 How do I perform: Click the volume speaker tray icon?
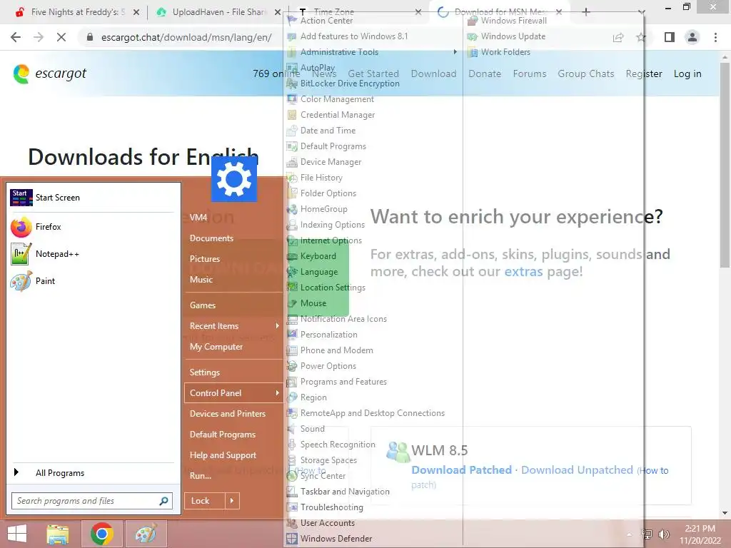[663, 534]
